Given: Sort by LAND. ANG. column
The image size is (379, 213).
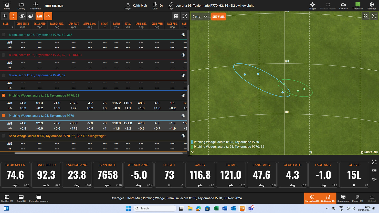Looking at the screenshot, I should (x=141, y=25).
